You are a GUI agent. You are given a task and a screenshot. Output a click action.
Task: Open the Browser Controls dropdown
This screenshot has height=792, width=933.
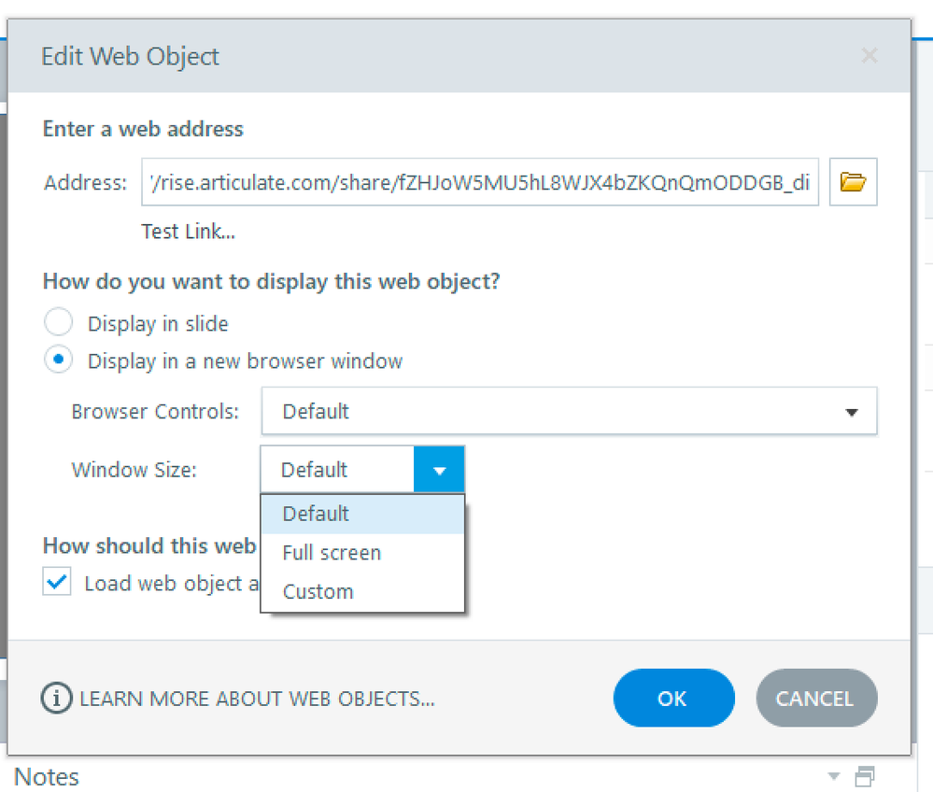pos(569,411)
